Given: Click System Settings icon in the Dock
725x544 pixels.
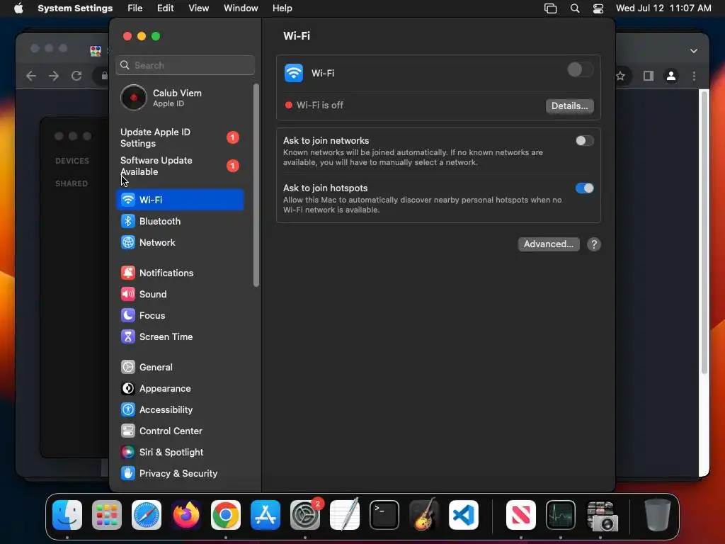Looking at the screenshot, I should (x=305, y=515).
